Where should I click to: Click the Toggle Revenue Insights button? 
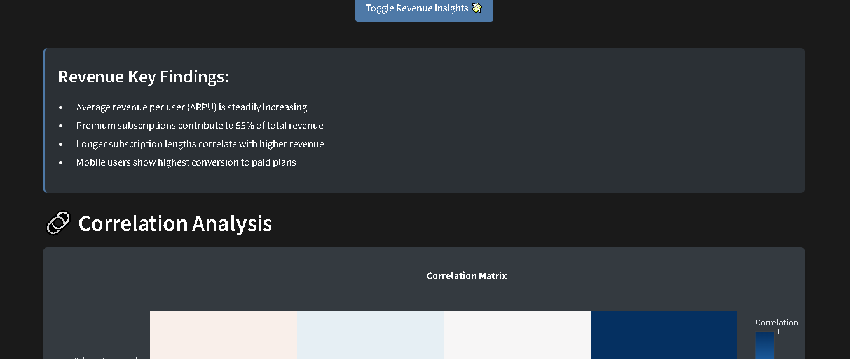(424, 9)
